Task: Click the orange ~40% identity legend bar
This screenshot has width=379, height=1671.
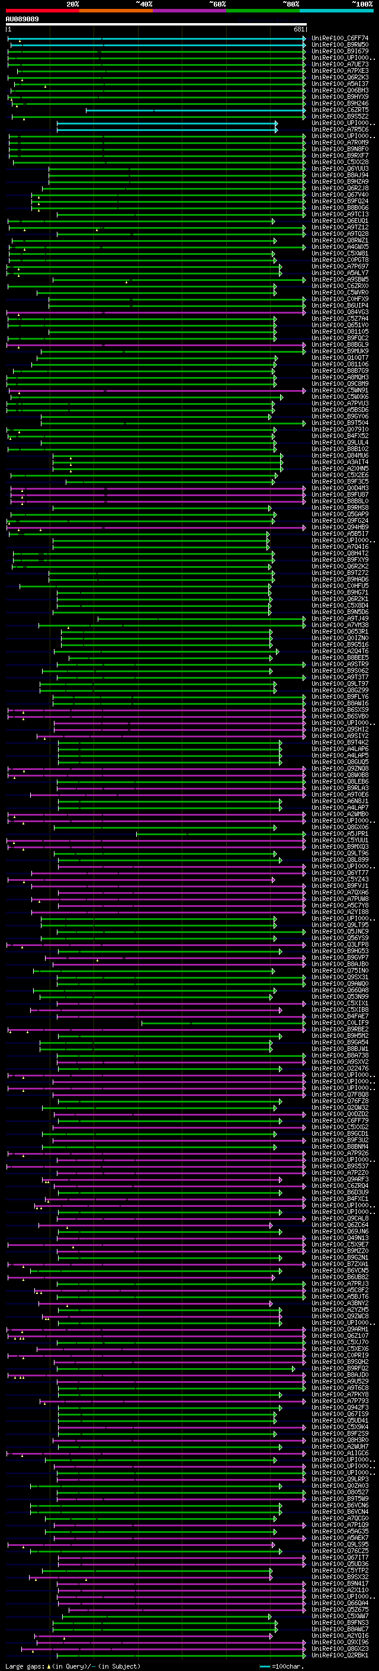Action: pyautogui.click(x=116, y=11)
